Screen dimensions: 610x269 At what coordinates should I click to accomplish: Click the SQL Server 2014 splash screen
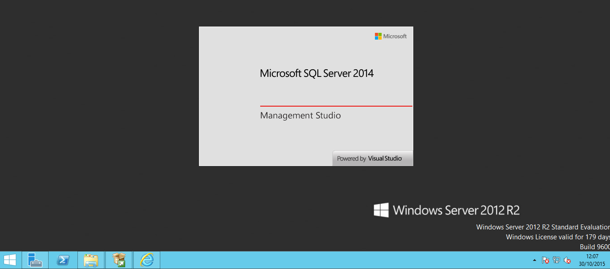(306, 96)
